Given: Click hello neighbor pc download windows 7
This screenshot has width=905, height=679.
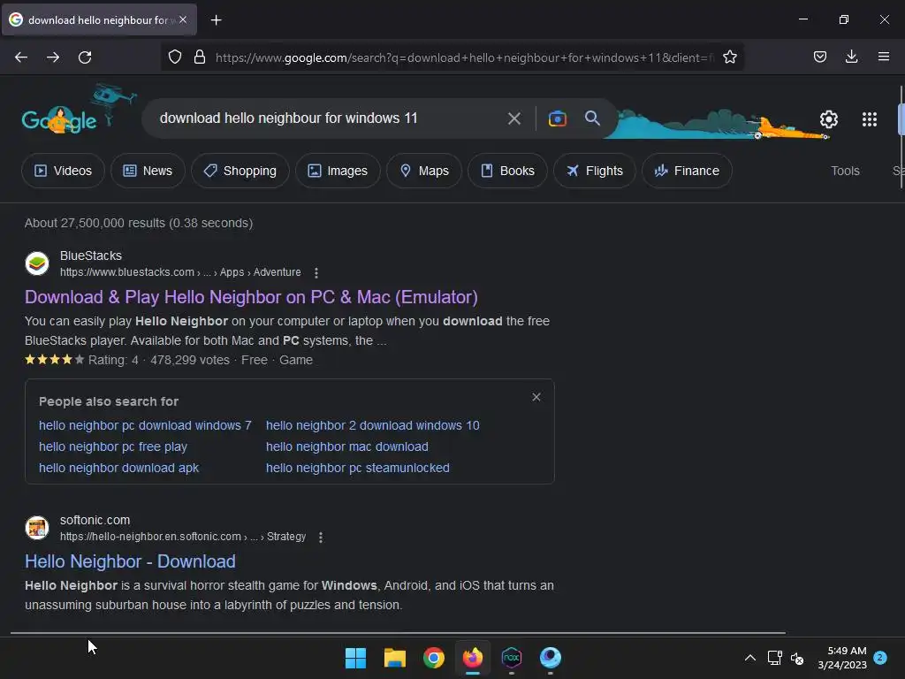Looking at the screenshot, I should pos(145,425).
